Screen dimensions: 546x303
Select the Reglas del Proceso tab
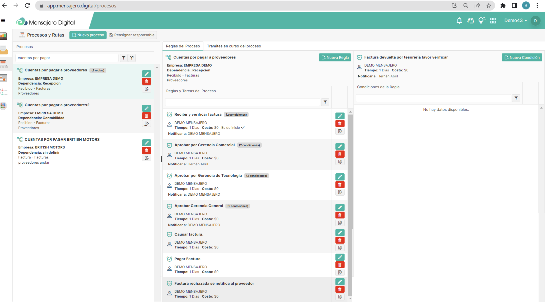pyautogui.click(x=183, y=46)
